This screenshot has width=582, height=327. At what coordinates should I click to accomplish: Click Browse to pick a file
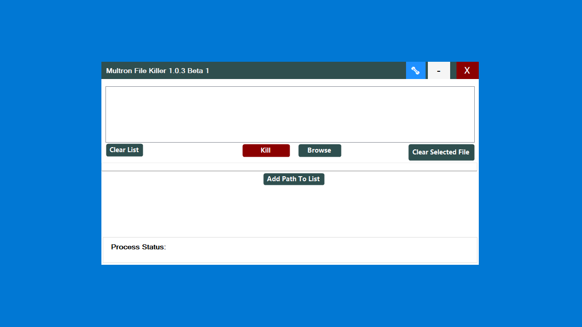point(320,150)
